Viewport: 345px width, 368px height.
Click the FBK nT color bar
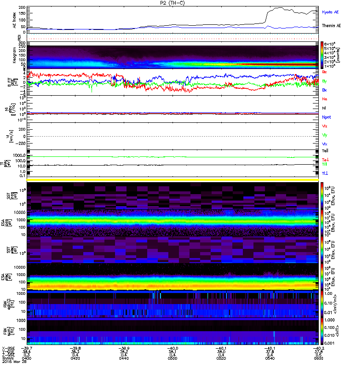coord(322,331)
